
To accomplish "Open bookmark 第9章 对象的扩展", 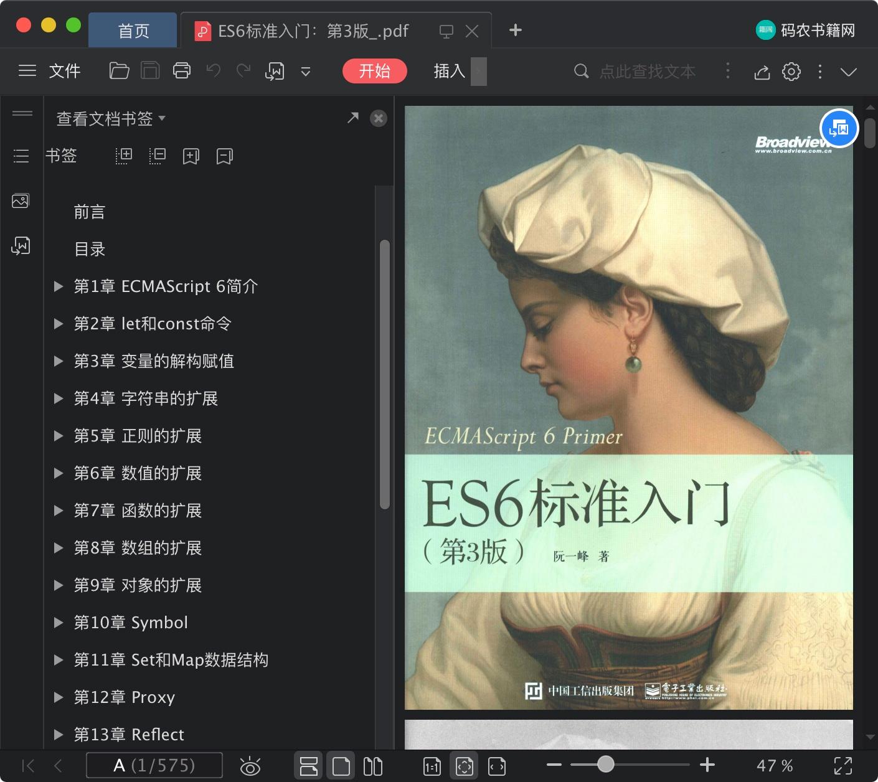I will 138,585.
